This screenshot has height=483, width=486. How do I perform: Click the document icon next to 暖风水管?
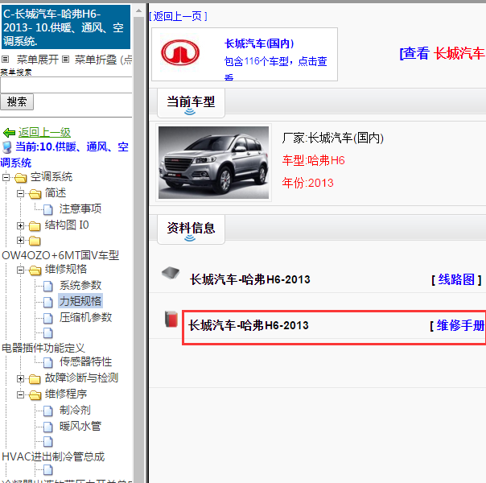(48, 427)
